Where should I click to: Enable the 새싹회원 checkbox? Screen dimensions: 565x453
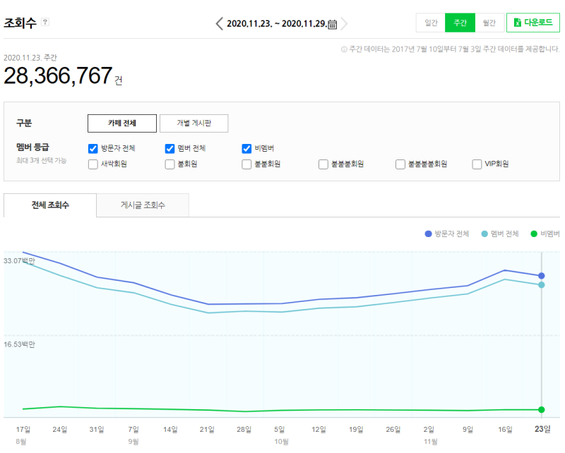(x=93, y=164)
